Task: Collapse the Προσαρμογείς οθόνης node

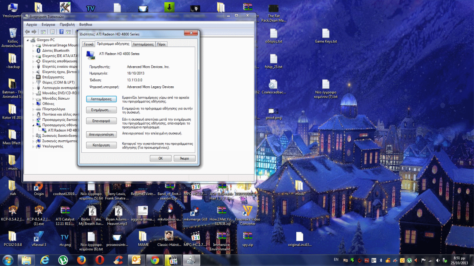Action: [x=34, y=125]
